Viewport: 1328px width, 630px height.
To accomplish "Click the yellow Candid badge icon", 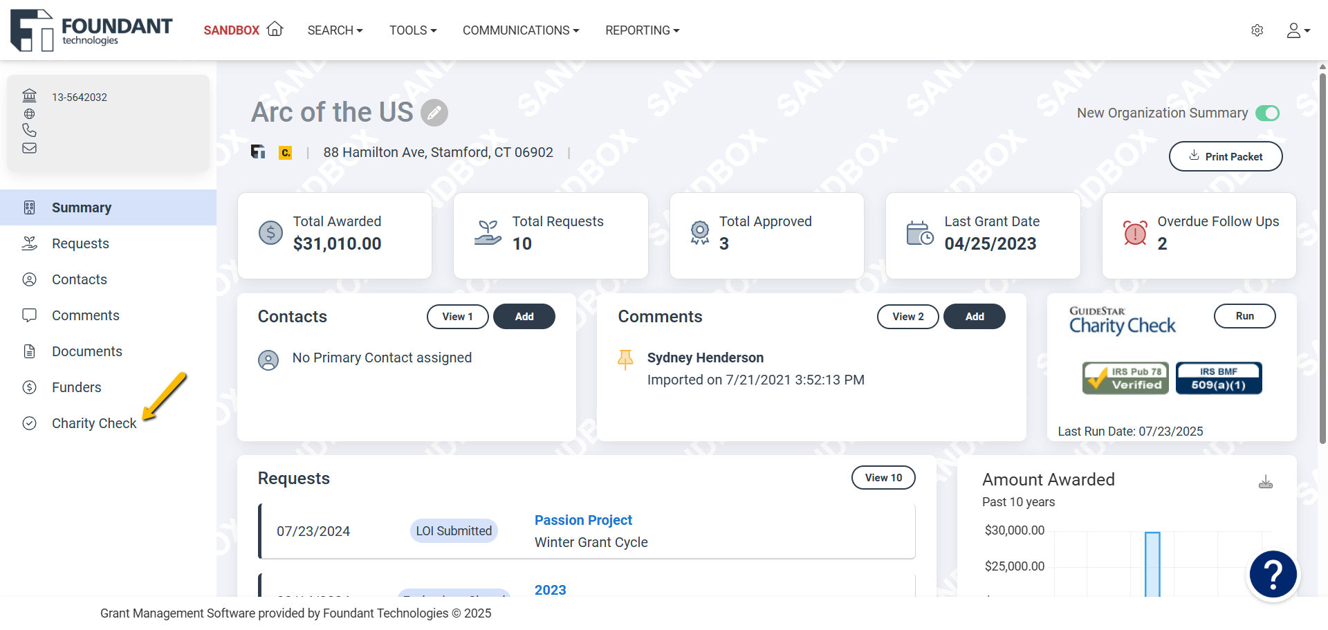I will pyautogui.click(x=285, y=153).
